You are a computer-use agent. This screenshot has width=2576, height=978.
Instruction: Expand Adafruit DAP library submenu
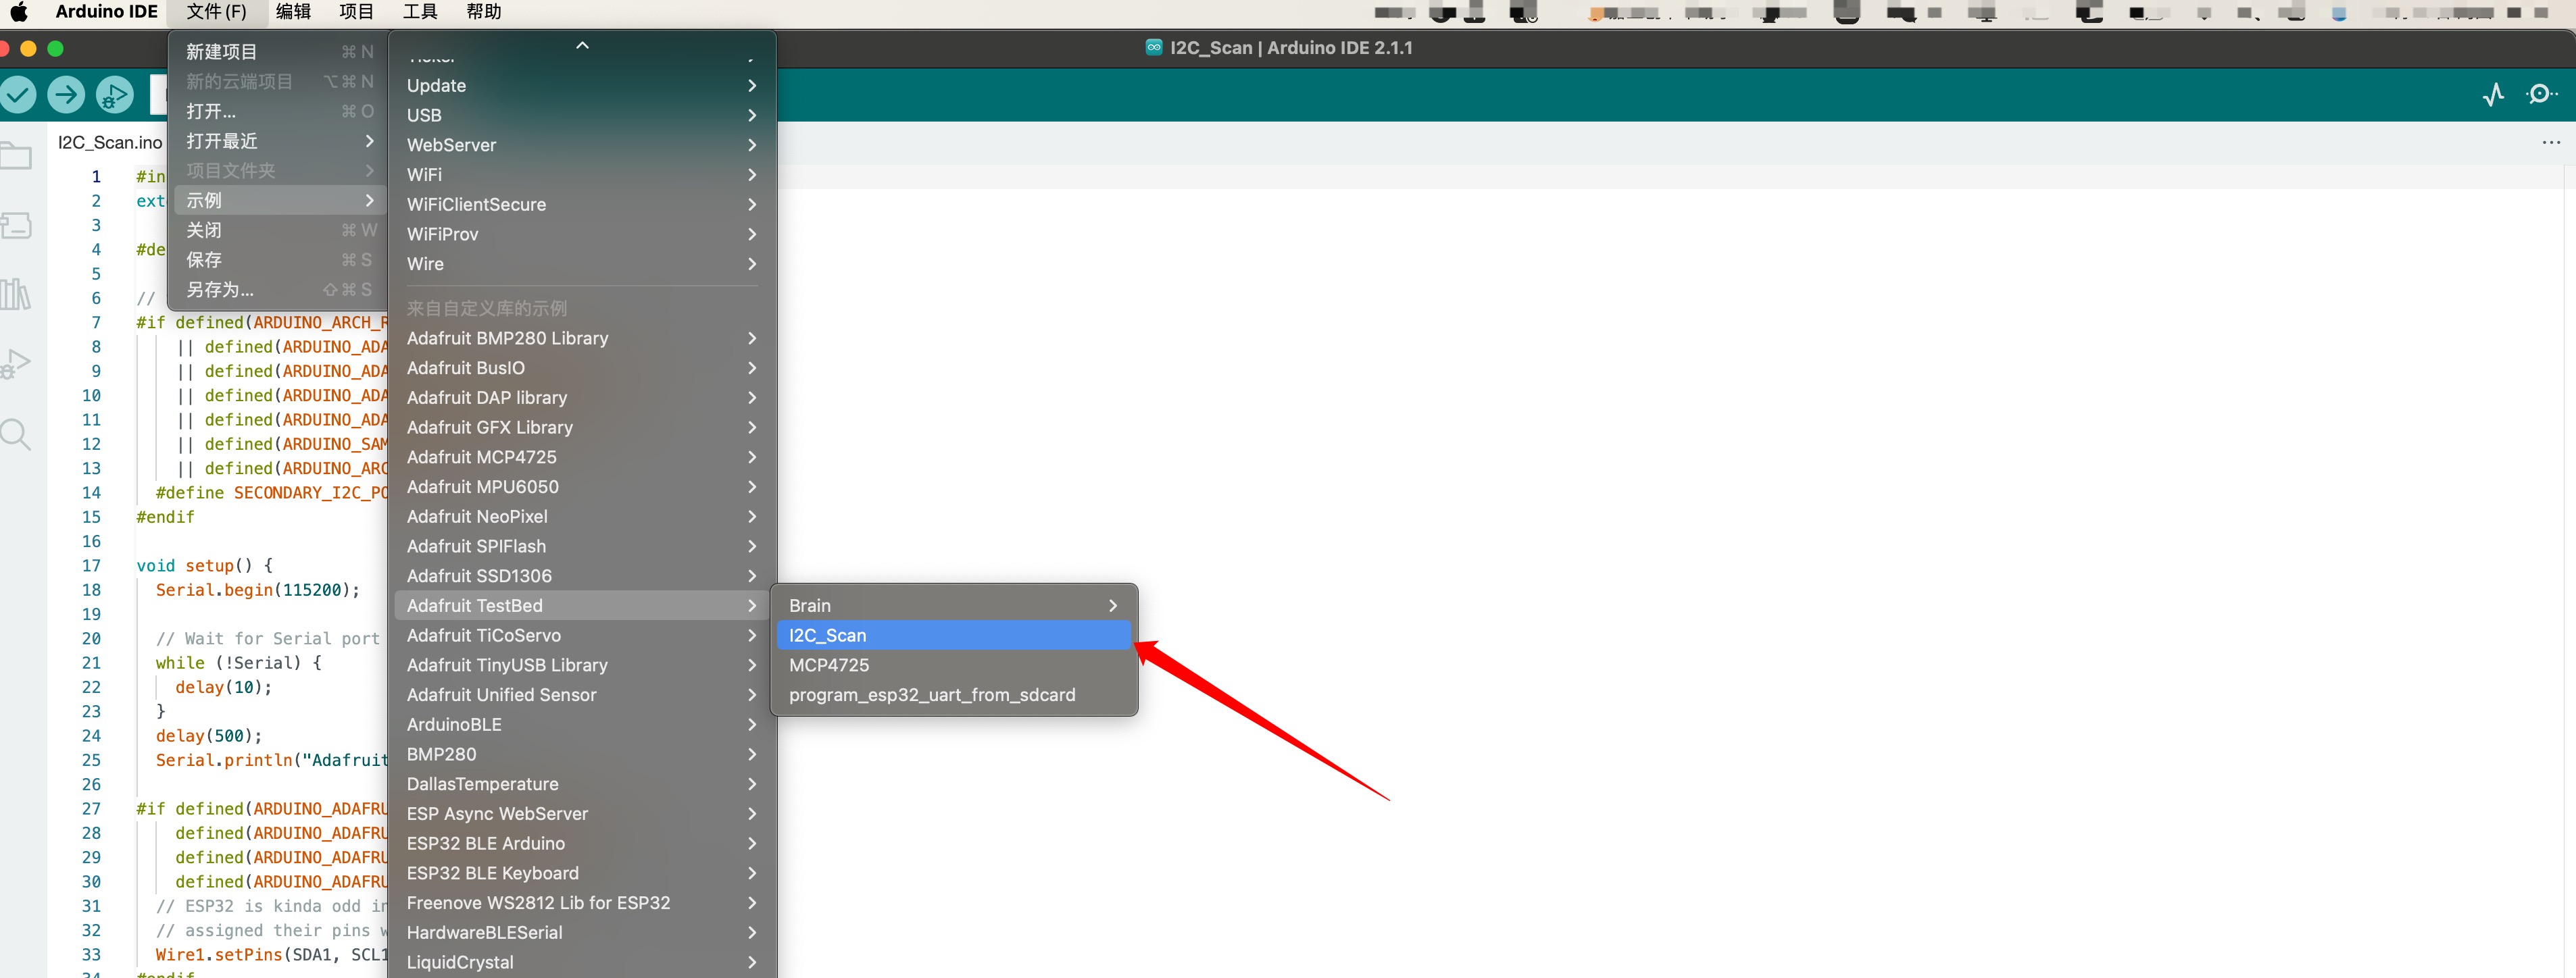coord(582,398)
